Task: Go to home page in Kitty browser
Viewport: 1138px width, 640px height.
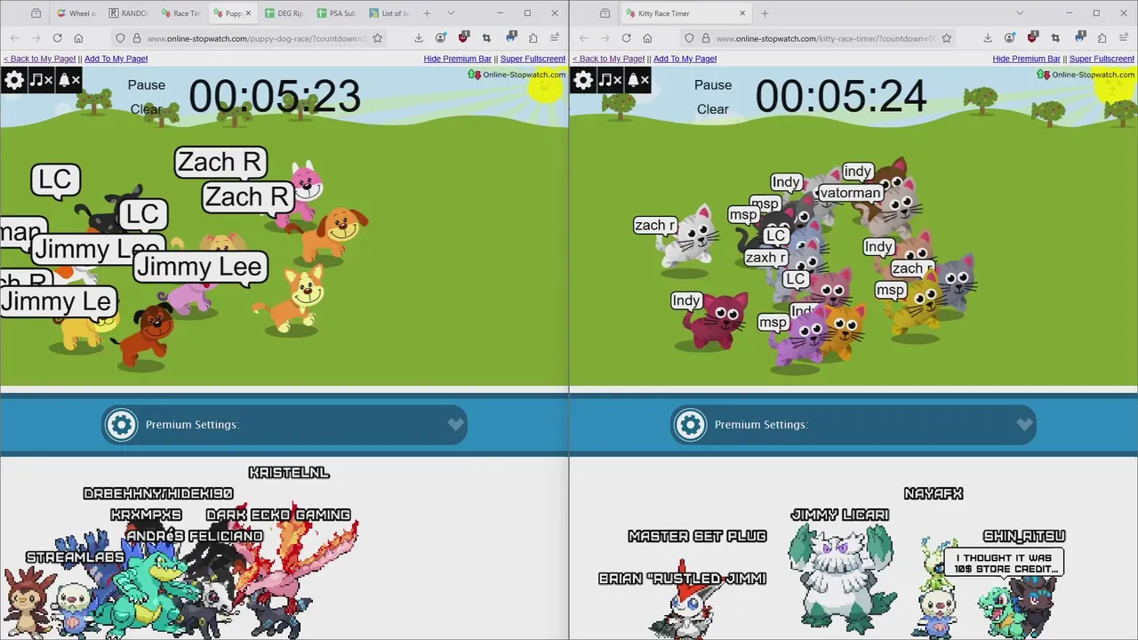Action: pos(647,38)
